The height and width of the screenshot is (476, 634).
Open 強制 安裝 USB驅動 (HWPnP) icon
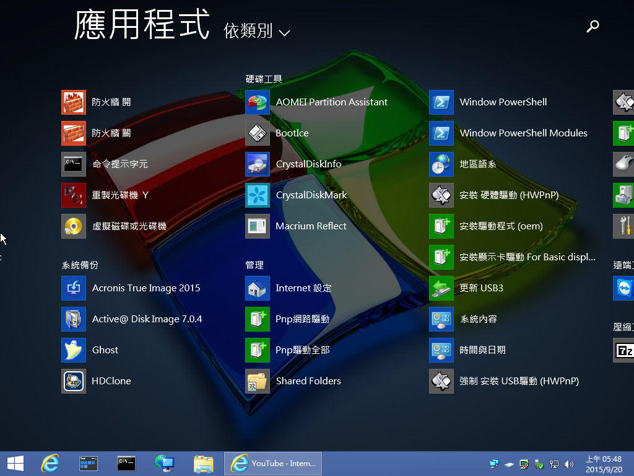pos(441,381)
